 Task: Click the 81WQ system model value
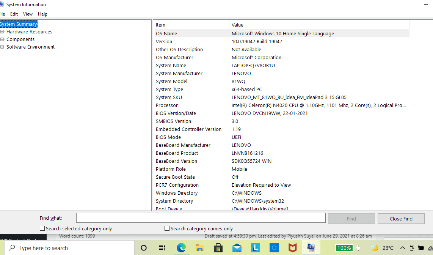point(238,82)
